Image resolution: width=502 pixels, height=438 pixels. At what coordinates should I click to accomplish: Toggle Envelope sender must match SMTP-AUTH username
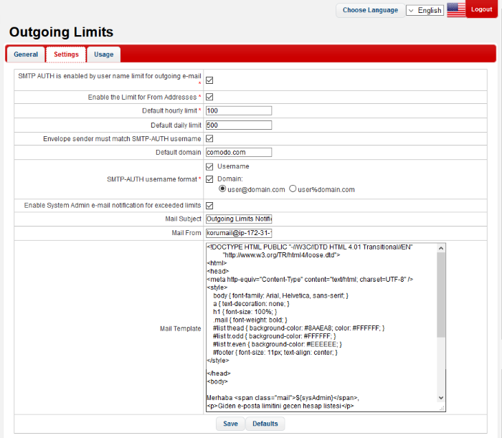209,138
